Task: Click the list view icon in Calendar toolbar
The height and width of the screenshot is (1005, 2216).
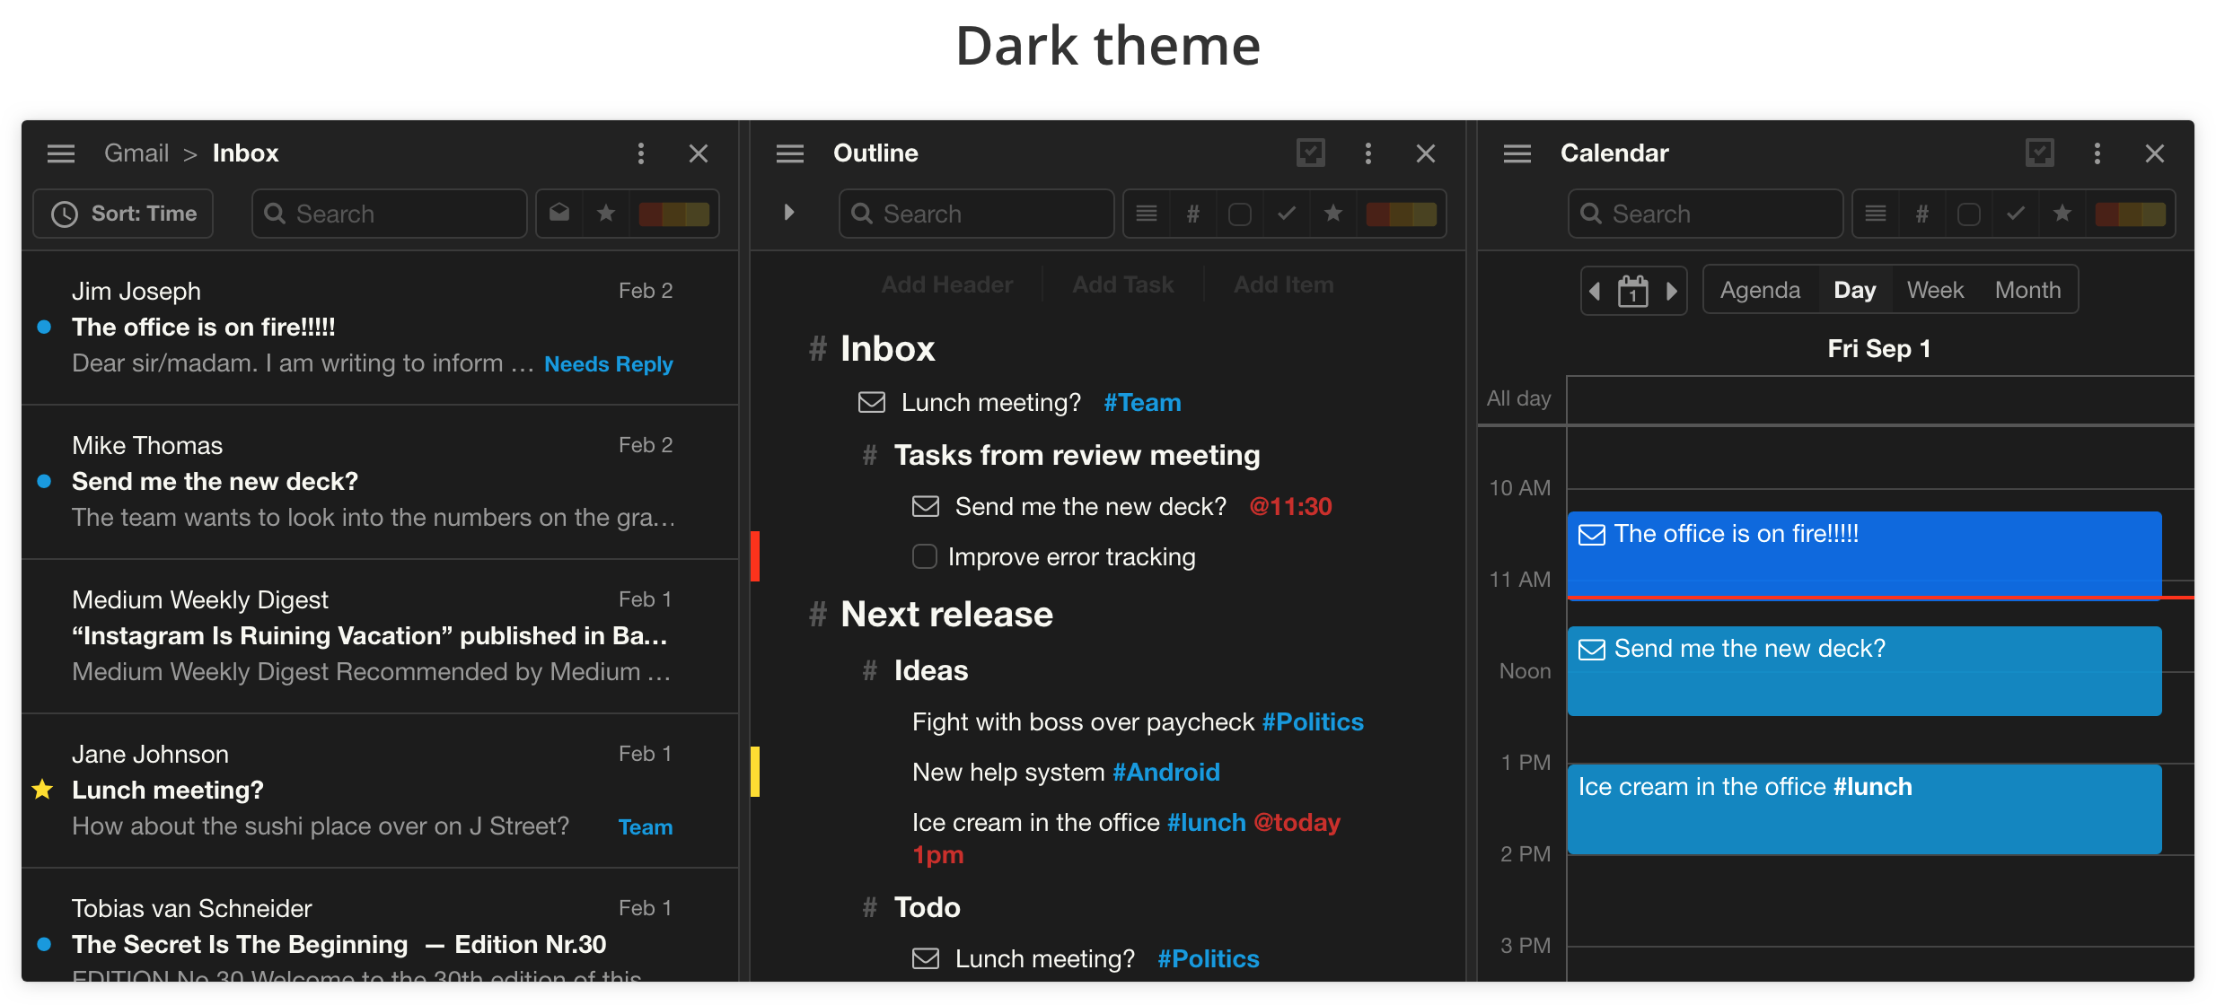Action: click(1875, 214)
